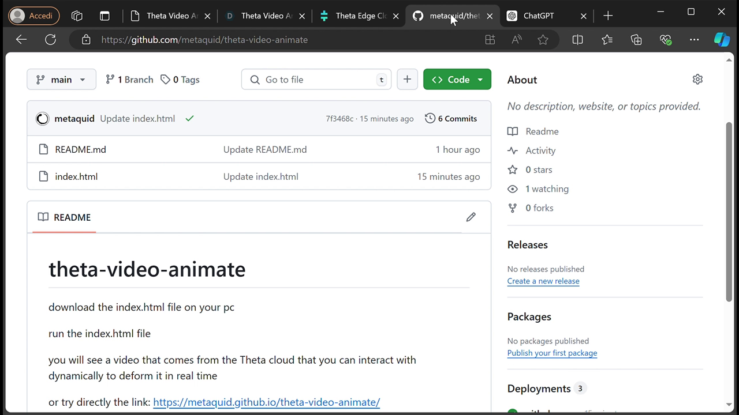The height and width of the screenshot is (415, 739).
Task: Open browser collections
Action: tap(636, 40)
